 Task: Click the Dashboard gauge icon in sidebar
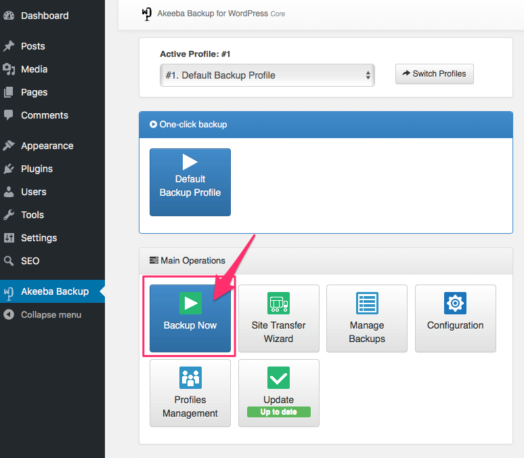(x=9, y=16)
